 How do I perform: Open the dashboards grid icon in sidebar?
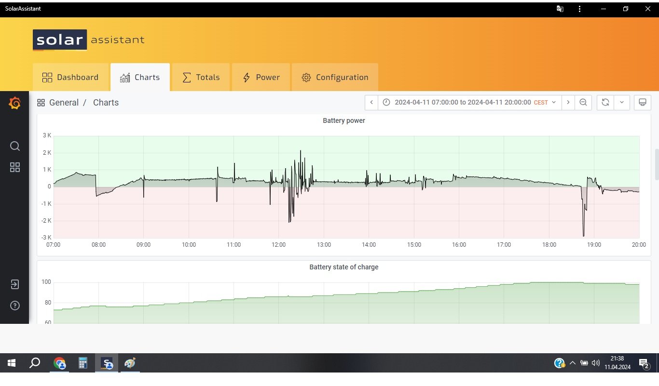(15, 167)
